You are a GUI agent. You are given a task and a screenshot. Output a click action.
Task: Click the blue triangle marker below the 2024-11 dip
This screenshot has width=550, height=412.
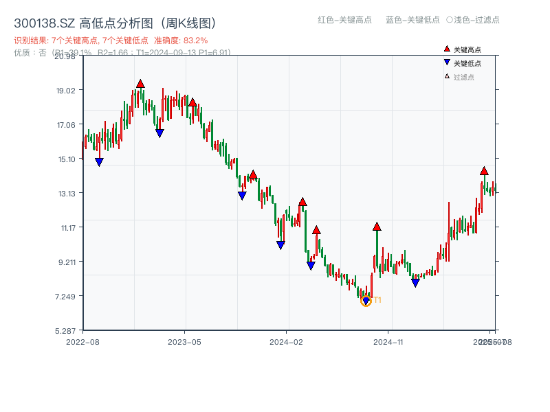415,282
